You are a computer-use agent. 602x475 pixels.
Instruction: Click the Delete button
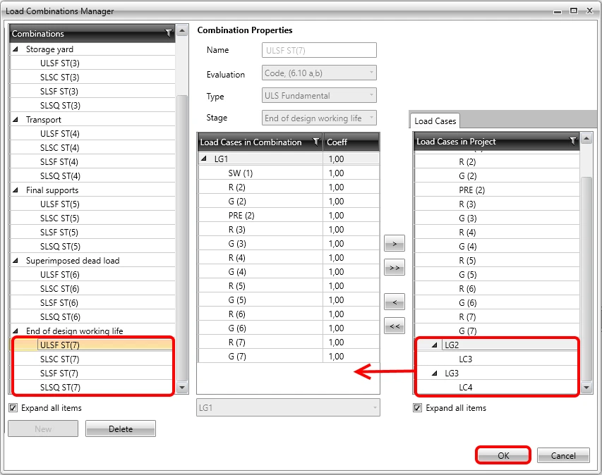[x=121, y=428]
